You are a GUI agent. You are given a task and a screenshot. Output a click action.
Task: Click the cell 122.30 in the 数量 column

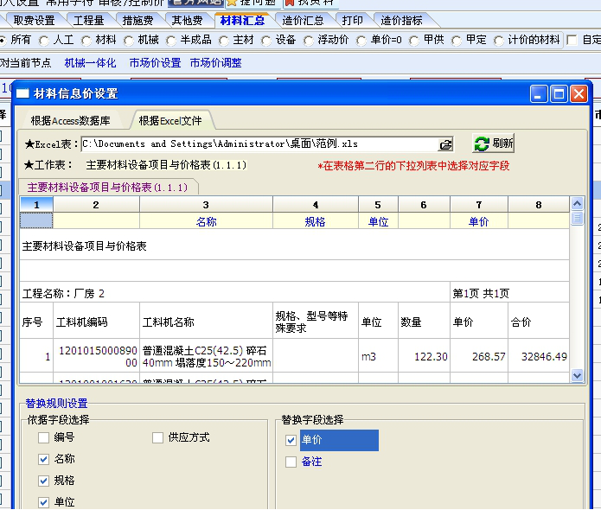[x=425, y=356]
